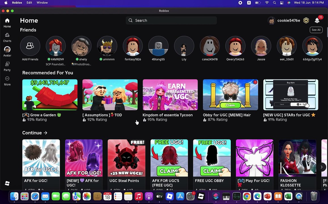
Task: Open [NEW!] AFK for UGC! purple hair game
Action: 84,165
